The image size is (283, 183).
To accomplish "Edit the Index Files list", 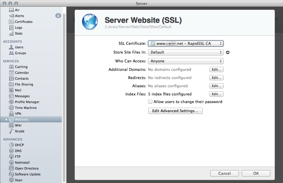I will tap(216, 94).
